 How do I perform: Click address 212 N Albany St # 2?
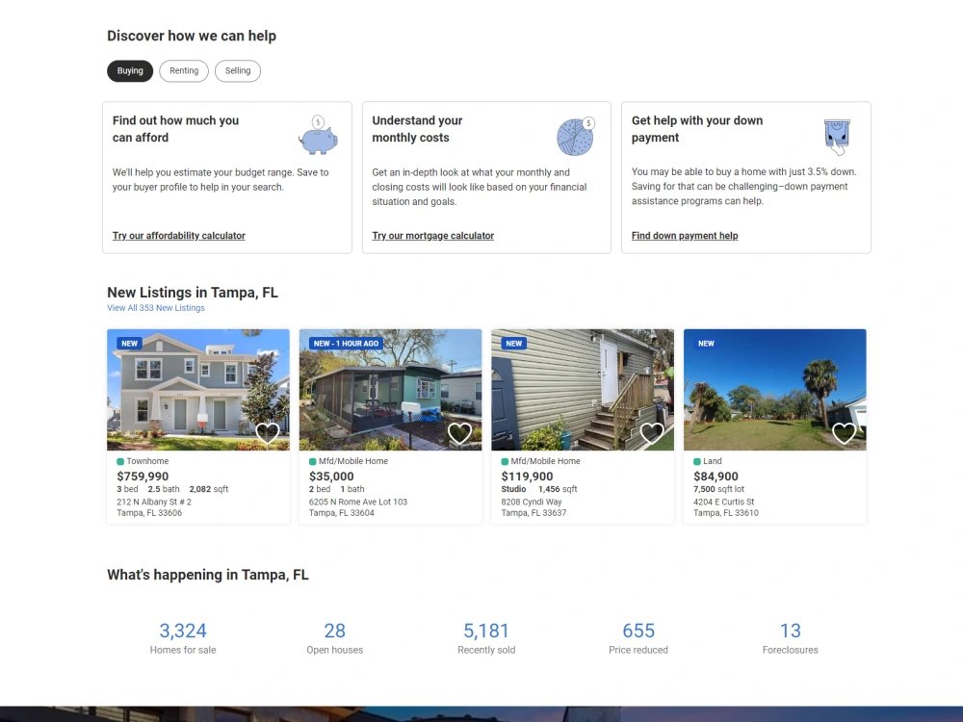tap(154, 503)
